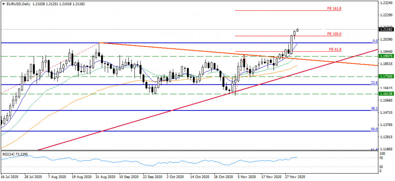Select the FE 100.0 expansion label
395x181 pixels.
pyautogui.click(x=334, y=34)
